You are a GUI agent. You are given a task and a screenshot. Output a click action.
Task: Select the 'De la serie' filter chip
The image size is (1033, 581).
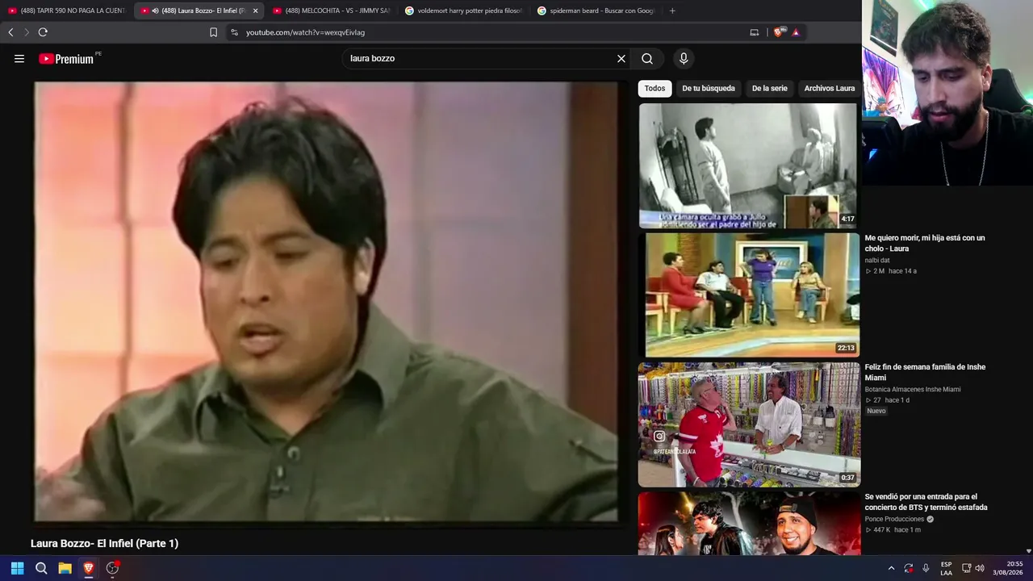pyautogui.click(x=770, y=88)
